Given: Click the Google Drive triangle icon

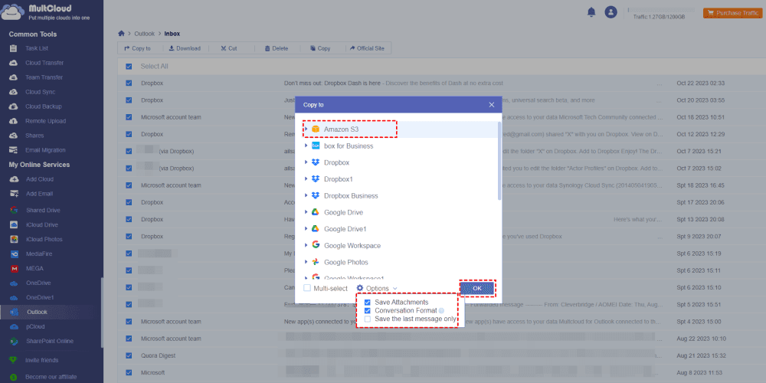Looking at the screenshot, I should click(316, 212).
